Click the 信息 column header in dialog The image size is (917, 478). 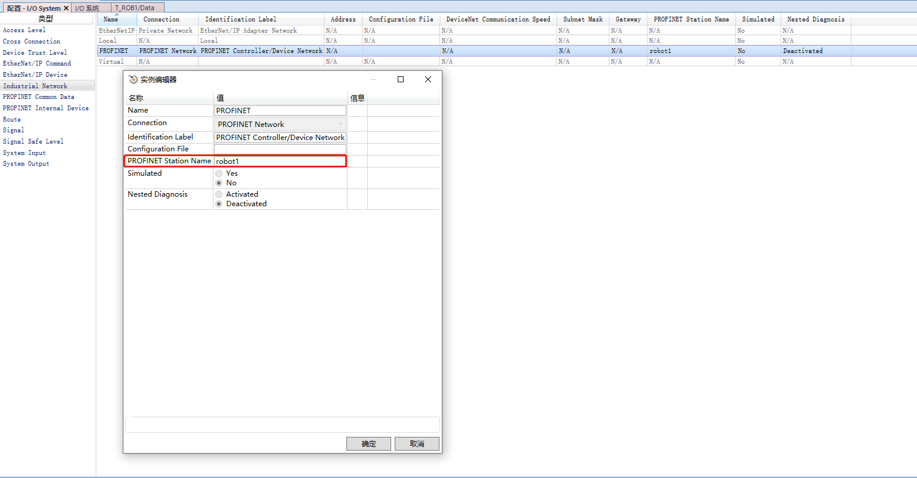358,98
